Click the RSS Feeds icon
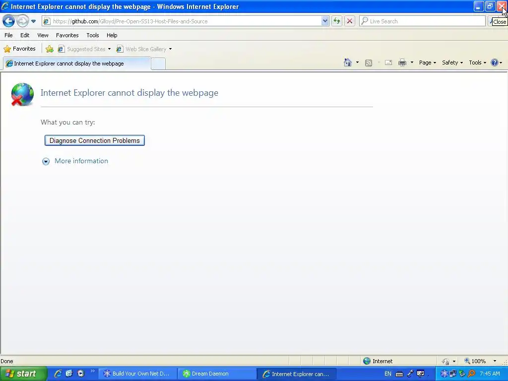The height and width of the screenshot is (381, 508). [369, 63]
